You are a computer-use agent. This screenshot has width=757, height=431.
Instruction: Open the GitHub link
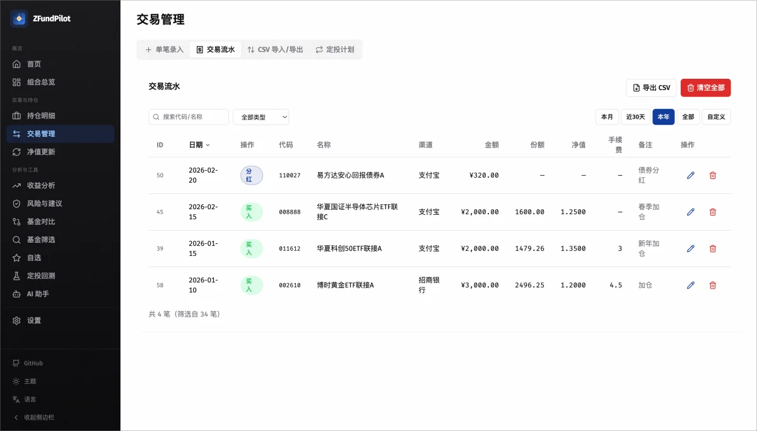click(x=60, y=363)
